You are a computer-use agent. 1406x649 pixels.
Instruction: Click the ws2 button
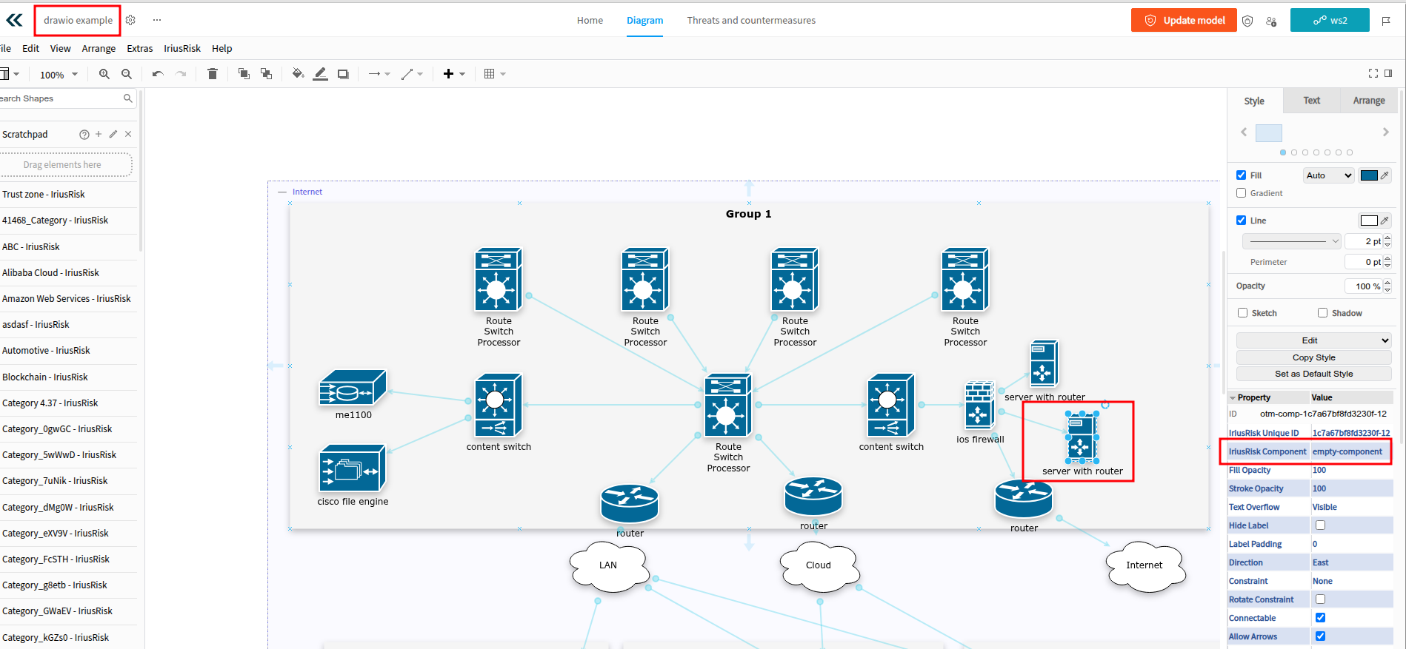[x=1330, y=21]
